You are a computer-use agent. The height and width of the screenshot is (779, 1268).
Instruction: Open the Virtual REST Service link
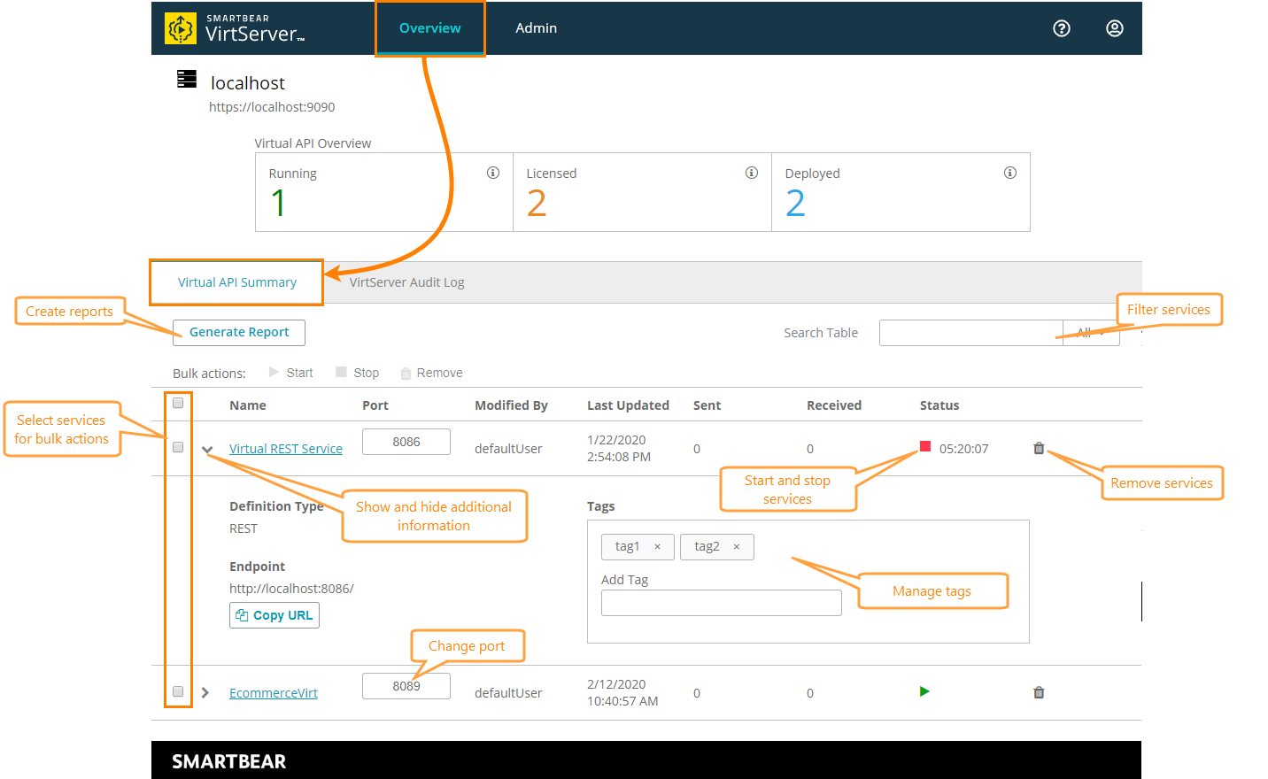pyautogui.click(x=286, y=449)
